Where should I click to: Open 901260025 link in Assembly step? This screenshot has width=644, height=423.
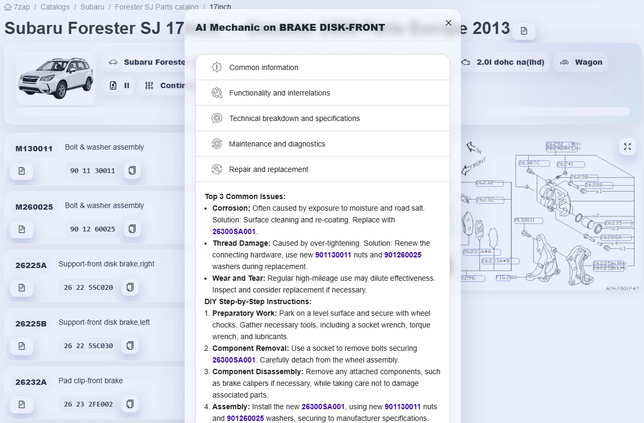[x=245, y=418]
